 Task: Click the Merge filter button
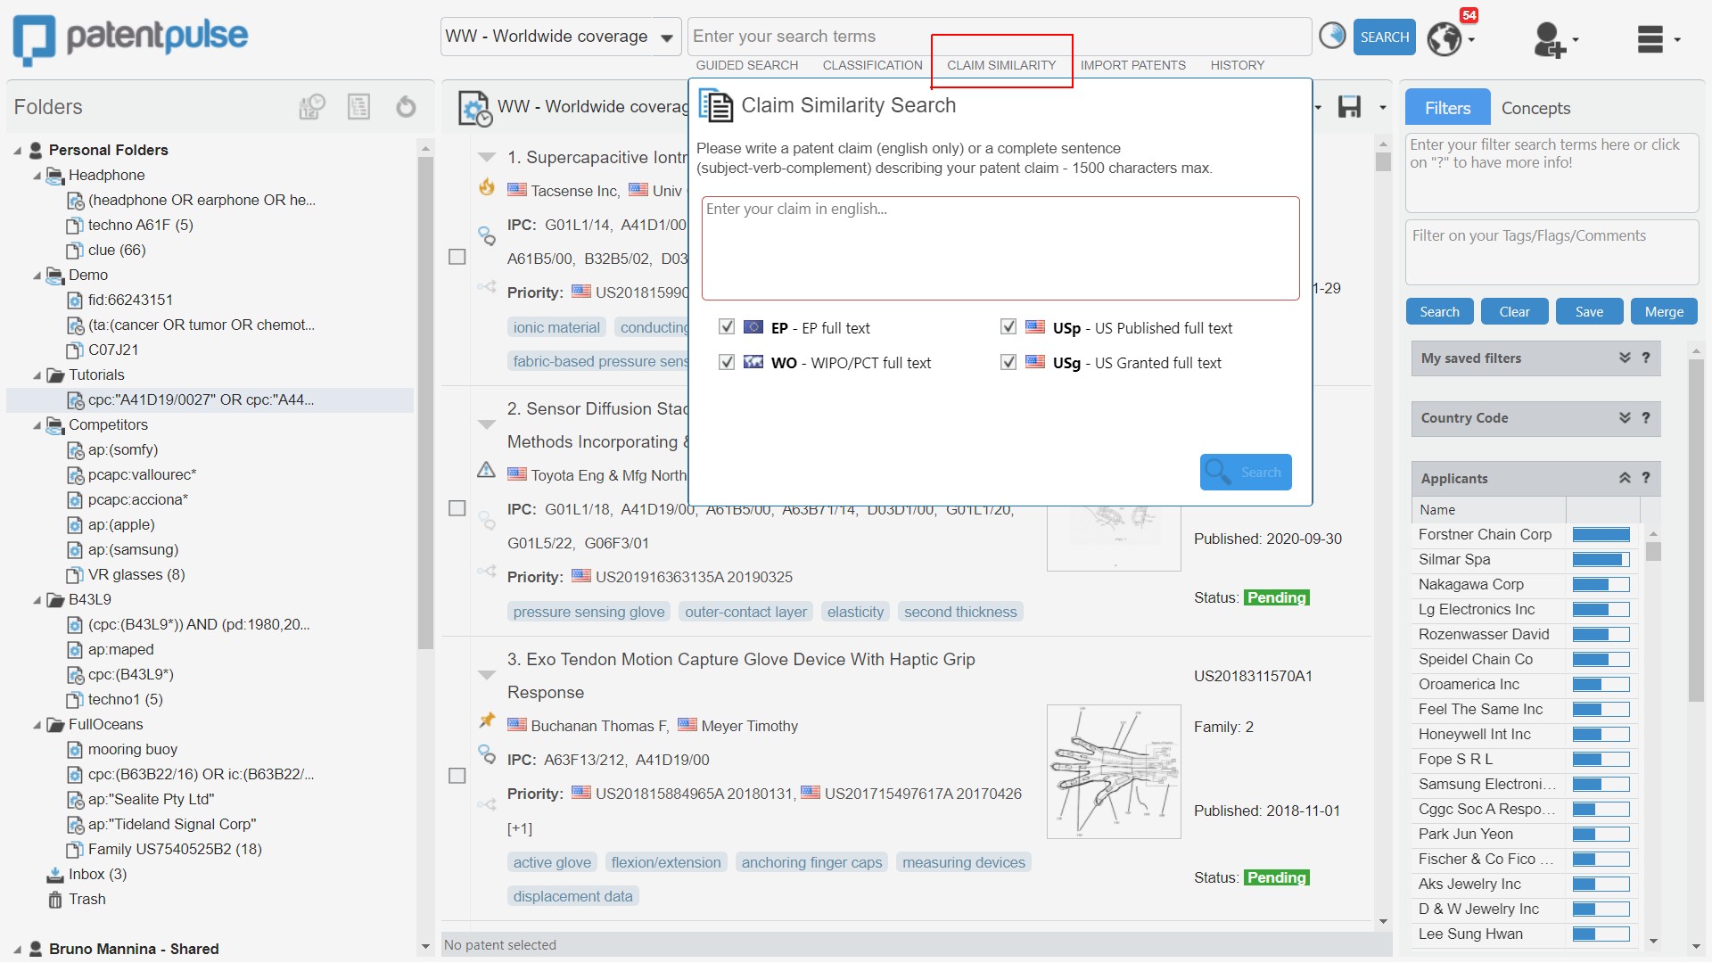[x=1664, y=312]
